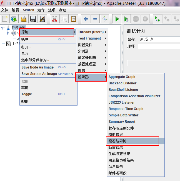Select 察看结果树 listener
This screenshot has width=180, height=181.
point(136,141)
